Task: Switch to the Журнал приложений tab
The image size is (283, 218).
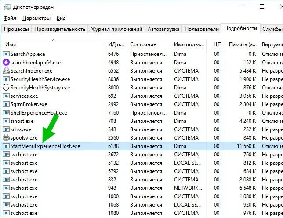Action: point(116,29)
